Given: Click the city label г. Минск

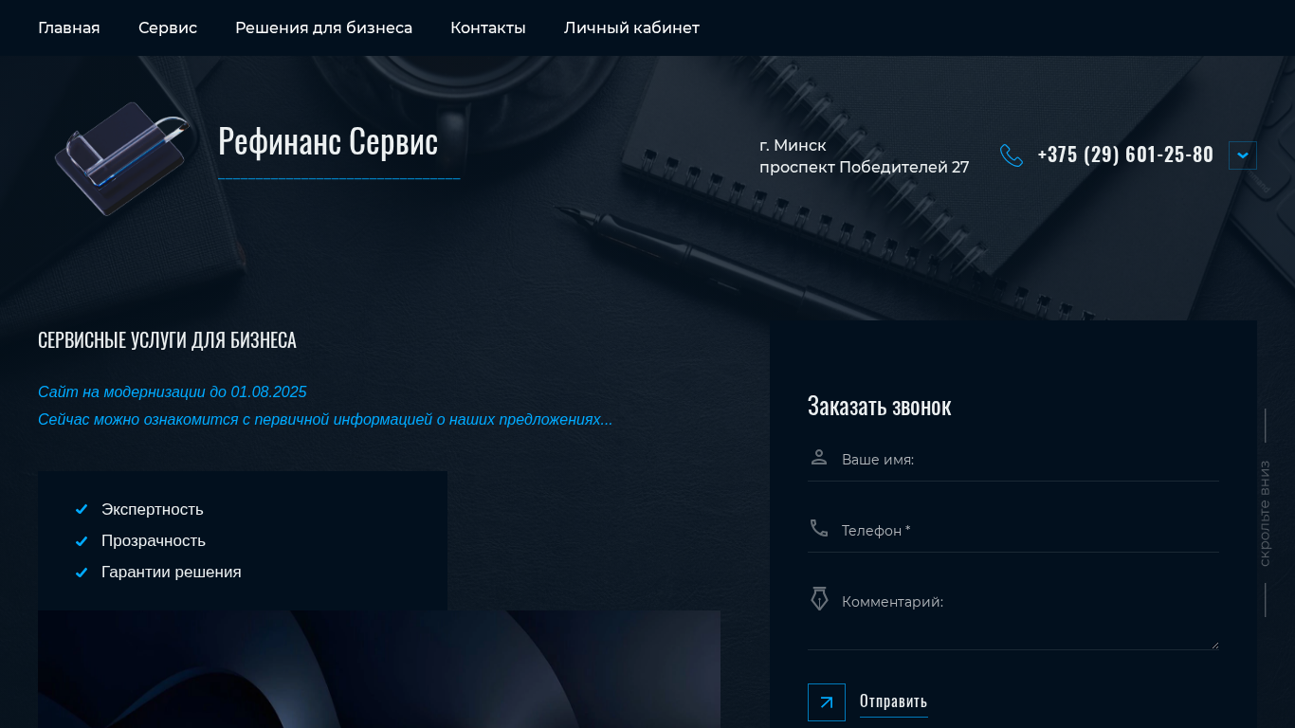Looking at the screenshot, I should 793,146.
